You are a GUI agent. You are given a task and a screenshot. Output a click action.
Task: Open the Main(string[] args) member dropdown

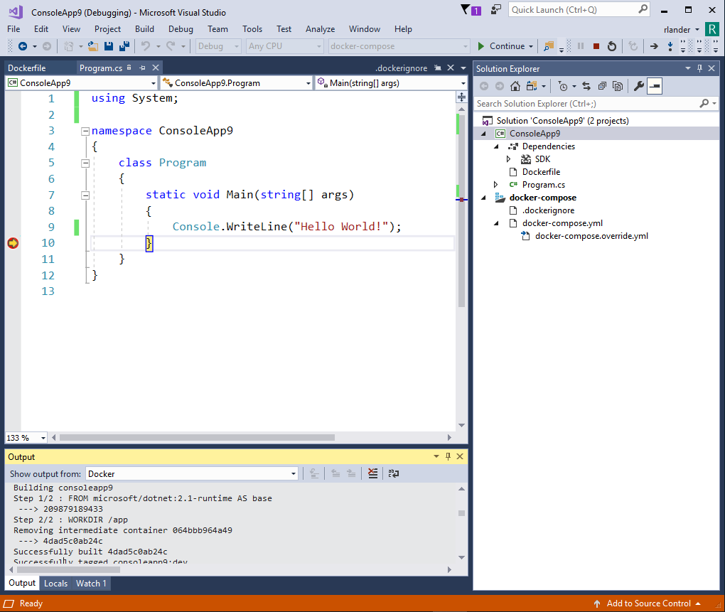click(x=391, y=83)
